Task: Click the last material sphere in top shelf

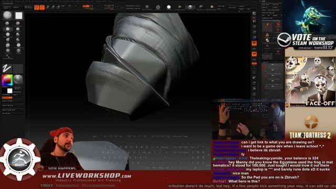Action: coord(212,7)
